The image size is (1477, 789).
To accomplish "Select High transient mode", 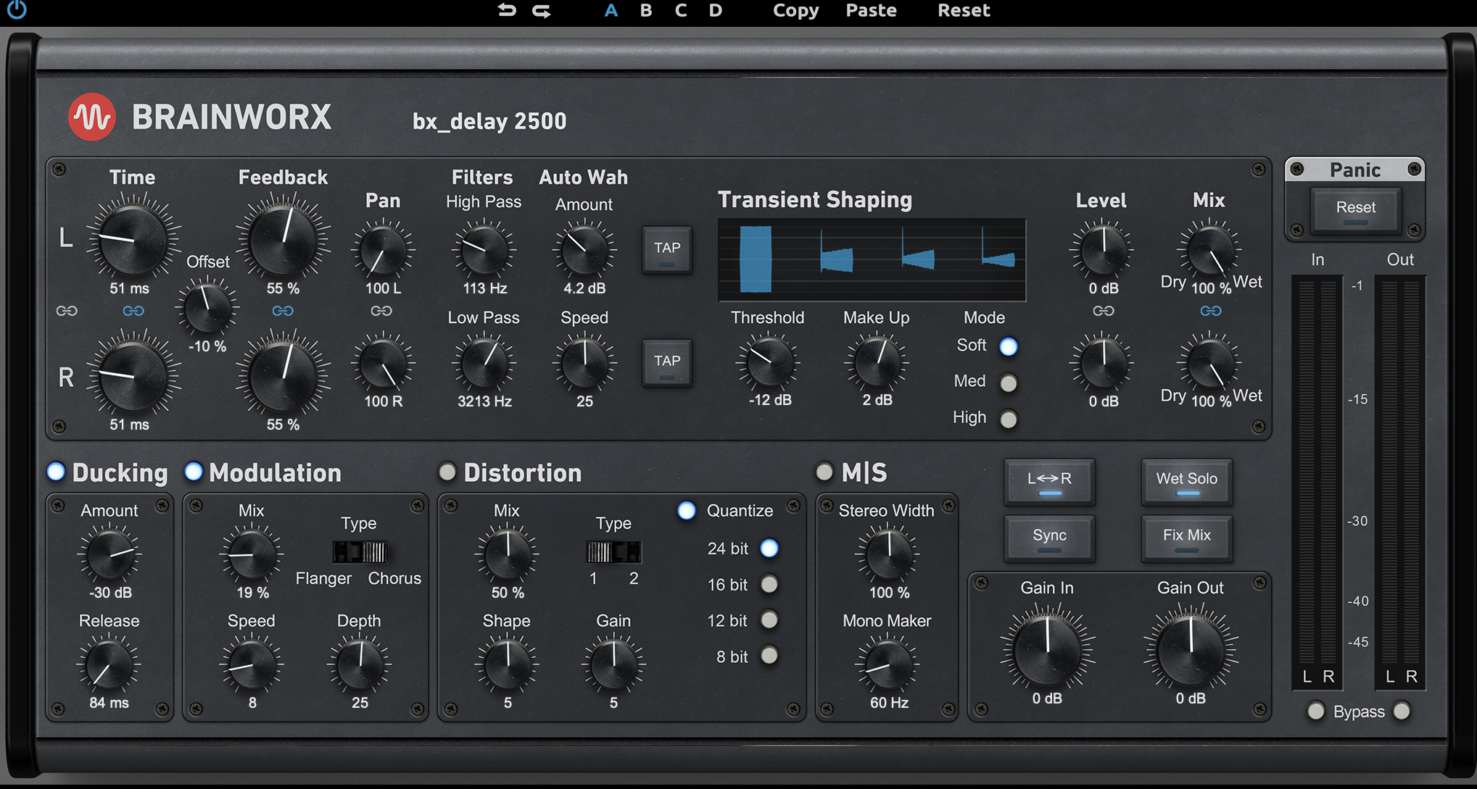I will click(x=1009, y=419).
